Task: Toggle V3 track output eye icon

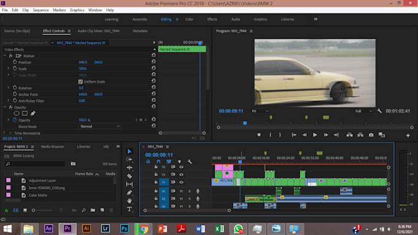Action: (x=181, y=167)
